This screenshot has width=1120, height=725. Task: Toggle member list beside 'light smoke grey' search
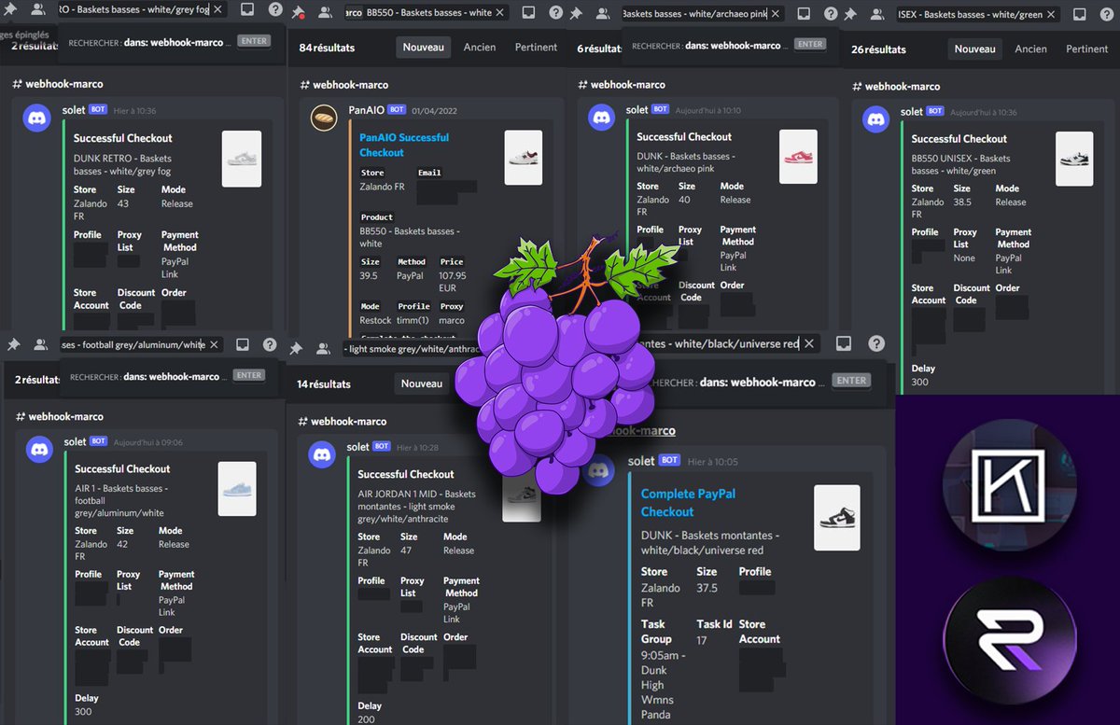pos(323,348)
